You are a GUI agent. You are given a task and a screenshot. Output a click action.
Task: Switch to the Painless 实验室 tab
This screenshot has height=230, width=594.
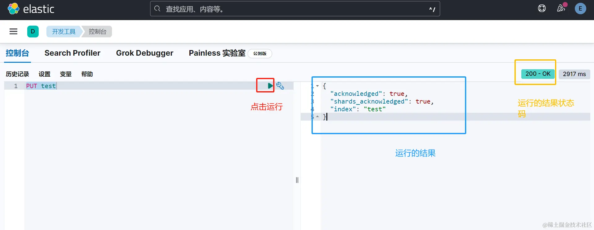tap(217, 53)
